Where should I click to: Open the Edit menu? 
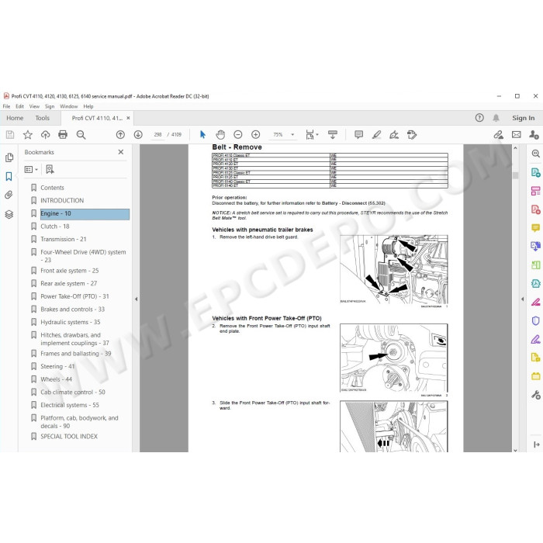pos(19,106)
